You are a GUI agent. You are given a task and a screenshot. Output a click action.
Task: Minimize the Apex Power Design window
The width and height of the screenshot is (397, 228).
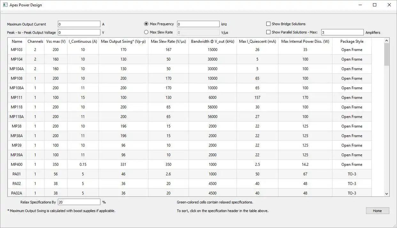360,5
